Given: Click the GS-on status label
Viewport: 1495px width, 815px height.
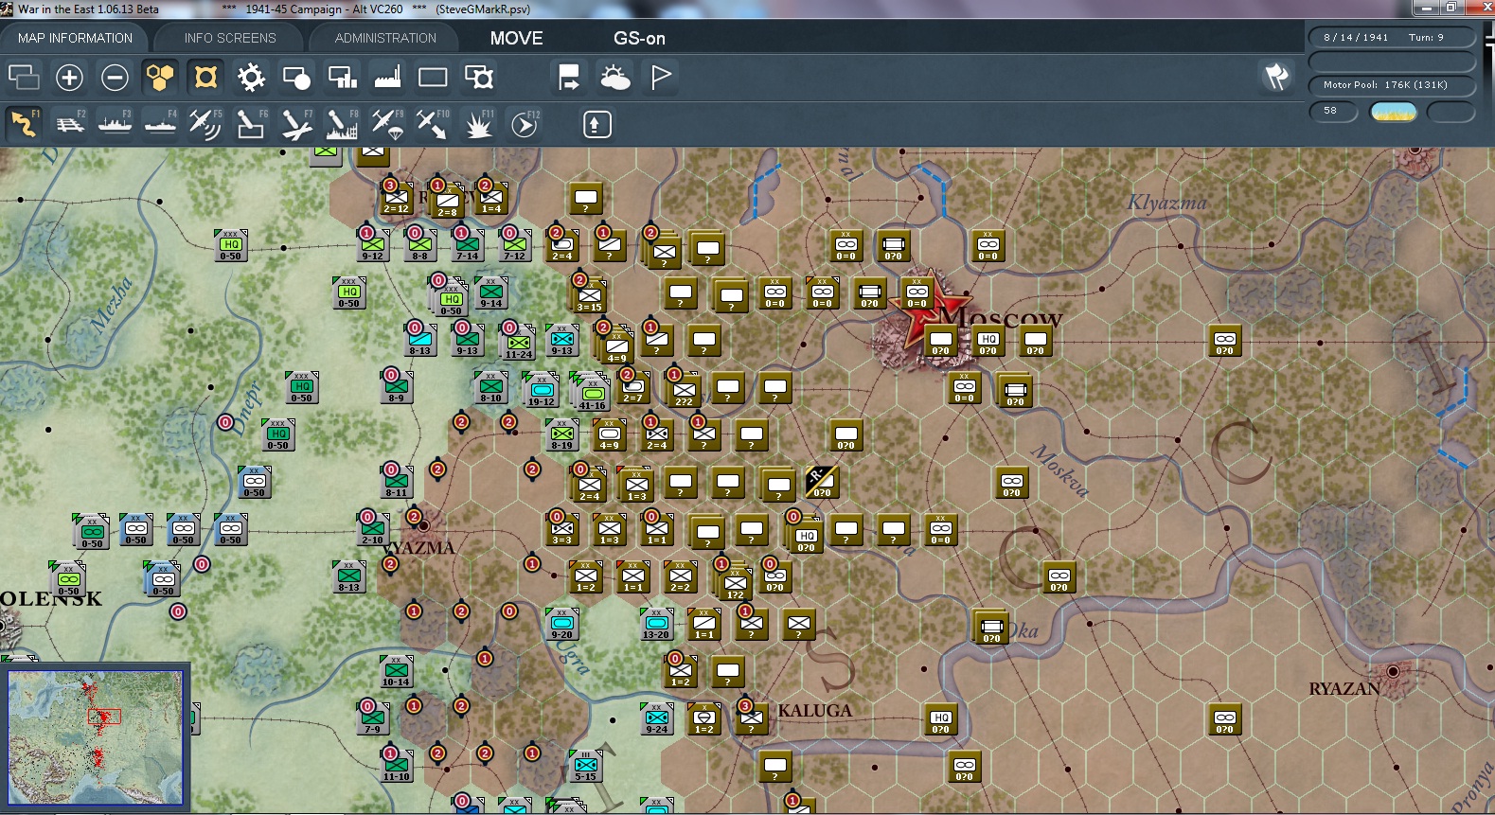Looking at the screenshot, I should (x=639, y=38).
